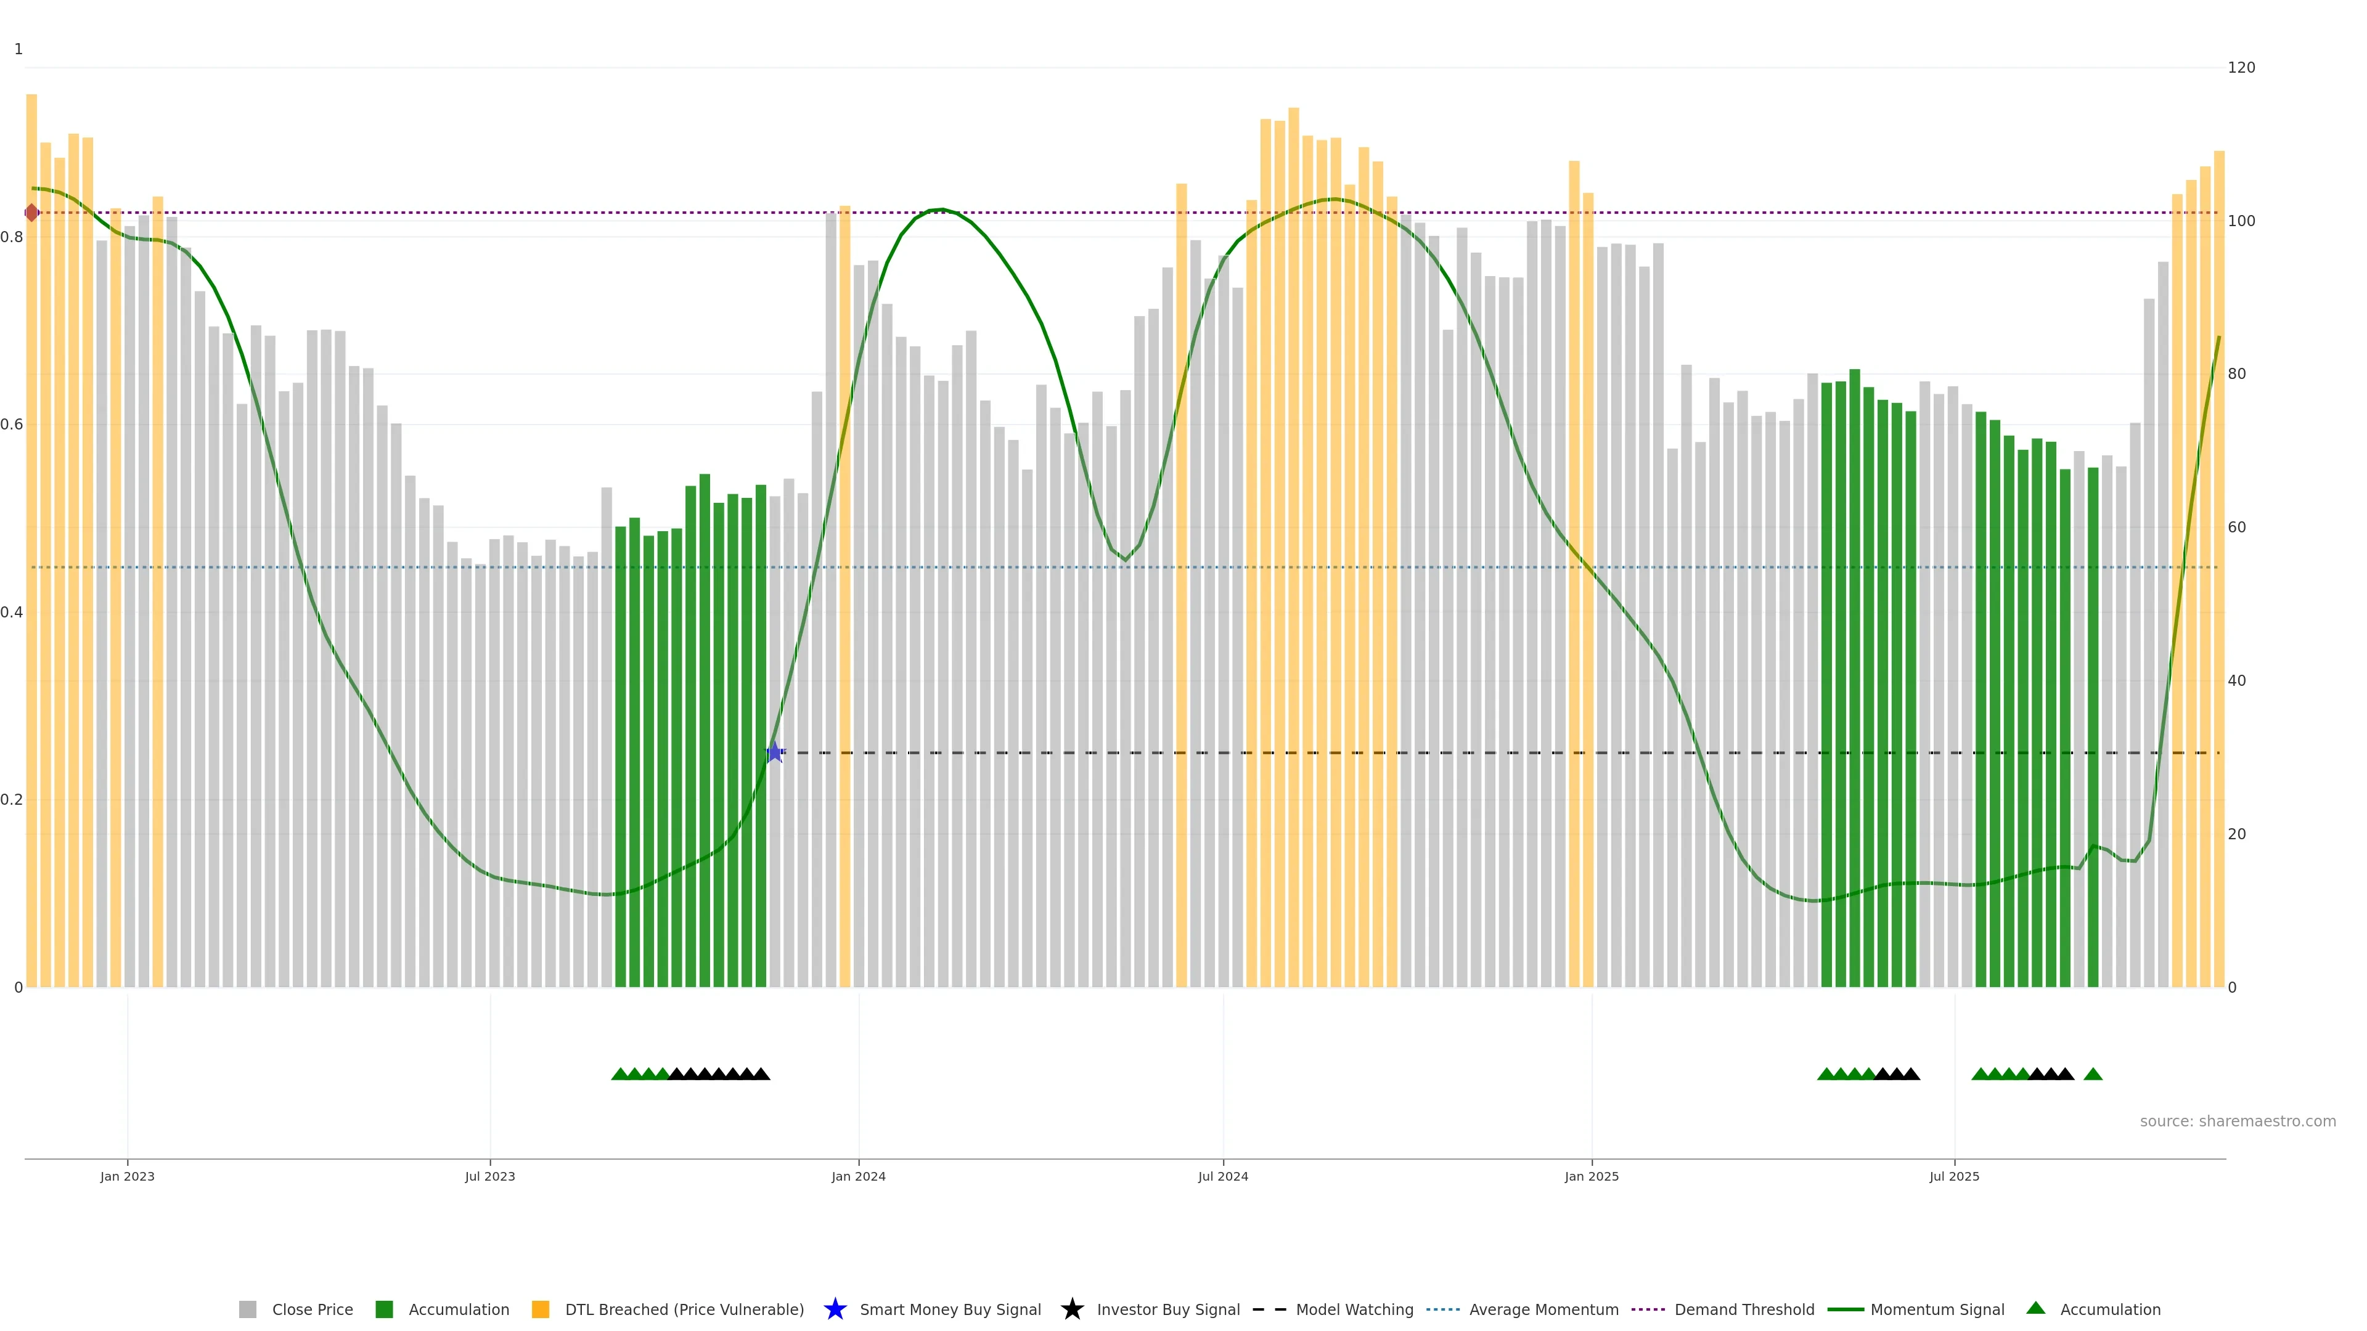The image size is (2367, 1331).
Task: Click the black Investor Buy Signal star in legend
Action: 1071,1309
